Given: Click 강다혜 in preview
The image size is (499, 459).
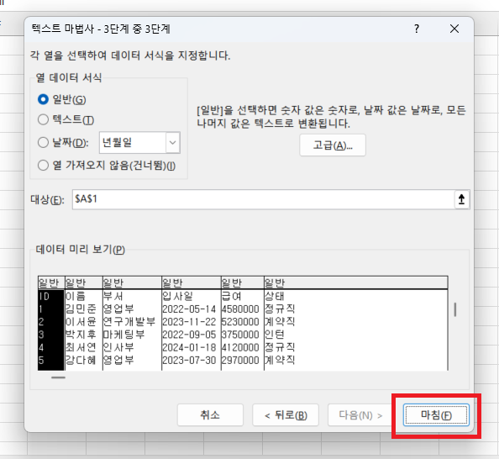Looking at the screenshot, I should [x=81, y=361].
